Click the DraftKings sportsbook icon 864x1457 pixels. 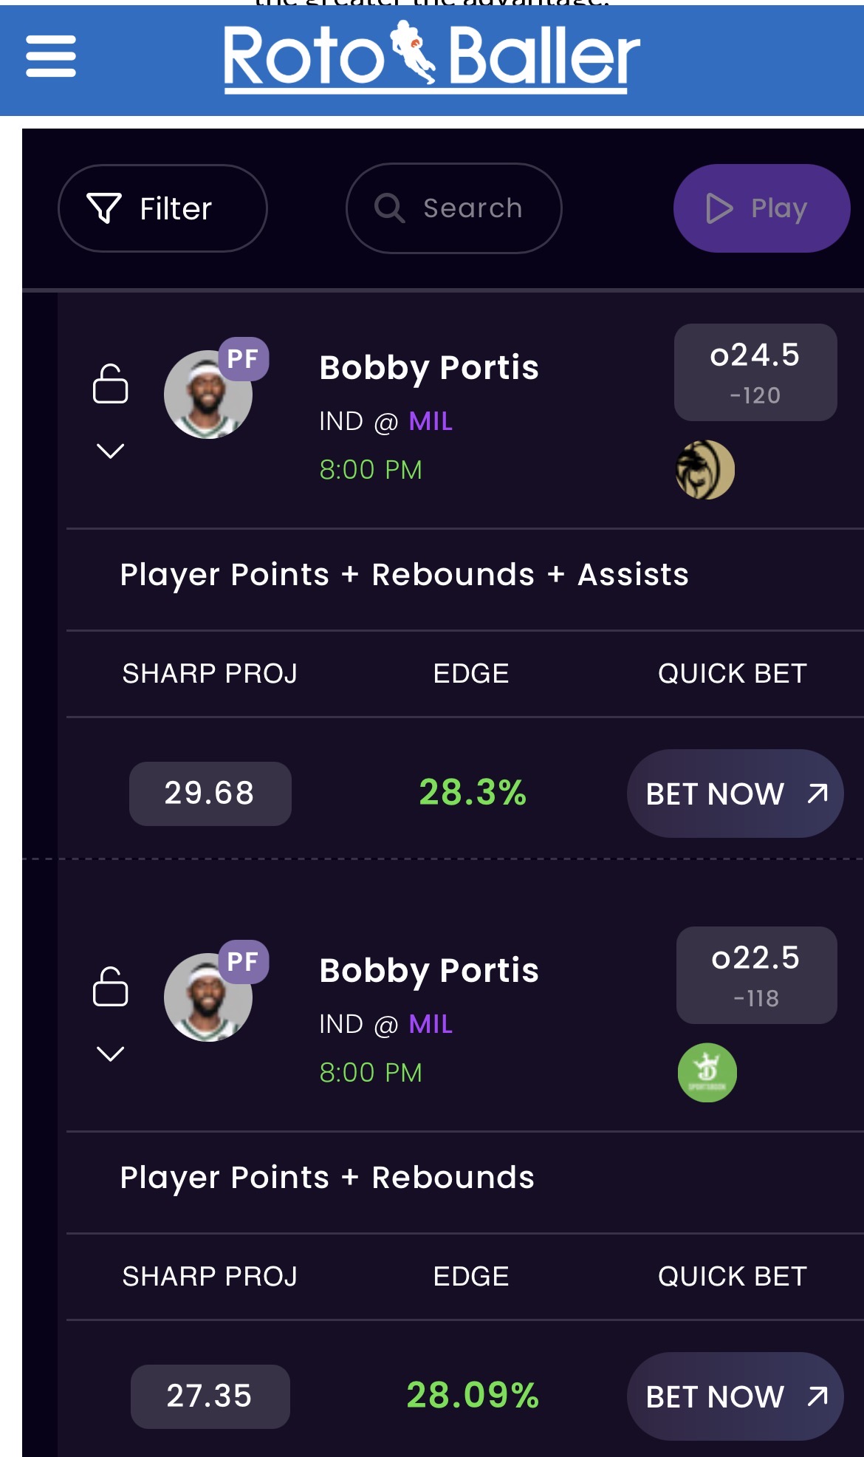707,1073
